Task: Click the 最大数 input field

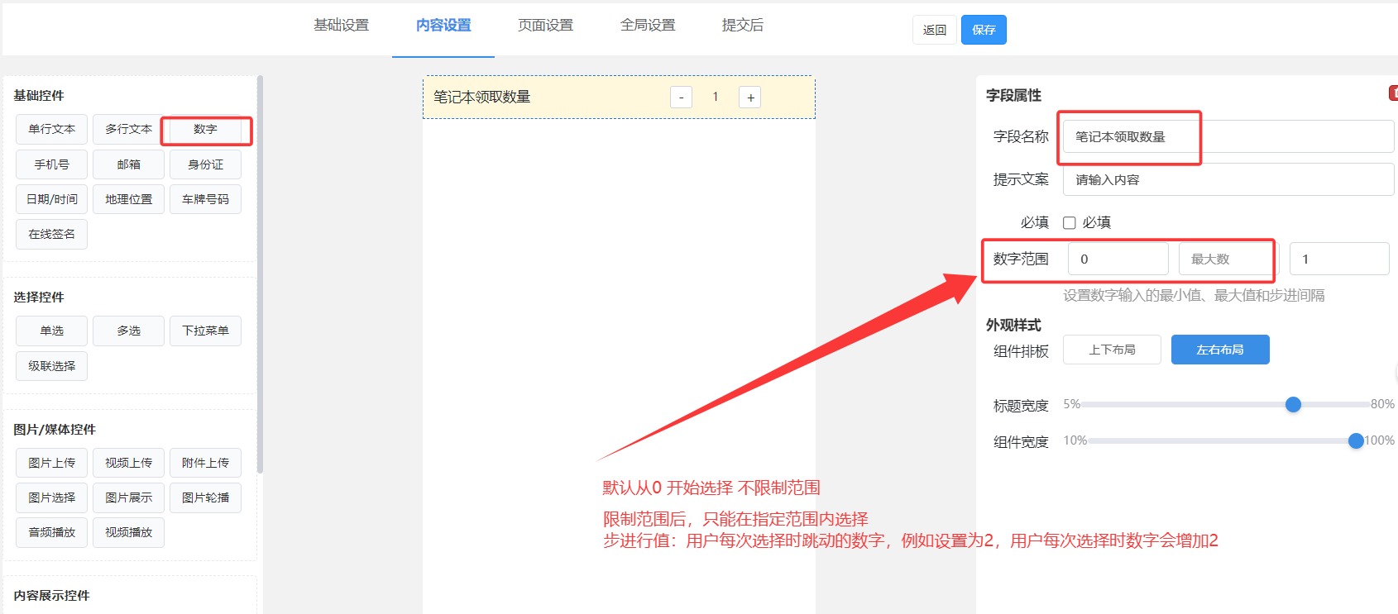Action: [x=1226, y=259]
